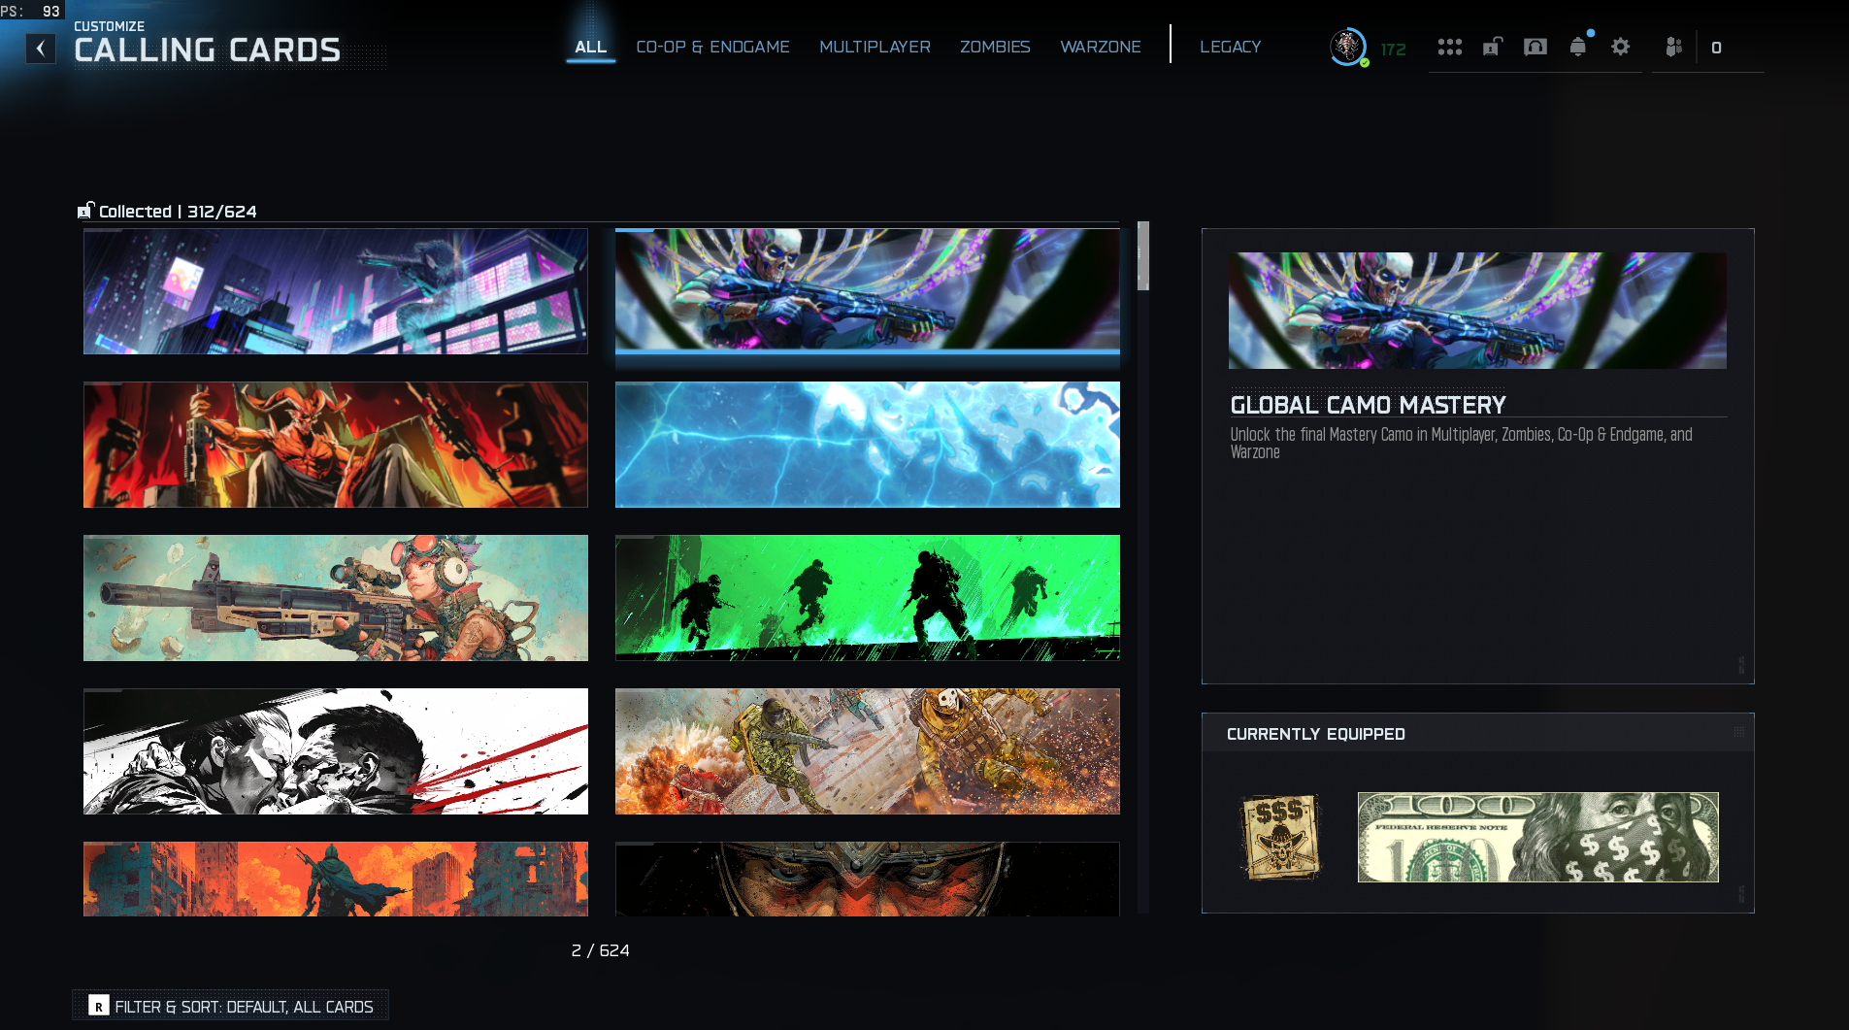Open the unlock/store icon in header
Viewport: 1849px width, 1030px height.
pyautogui.click(x=1493, y=47)
